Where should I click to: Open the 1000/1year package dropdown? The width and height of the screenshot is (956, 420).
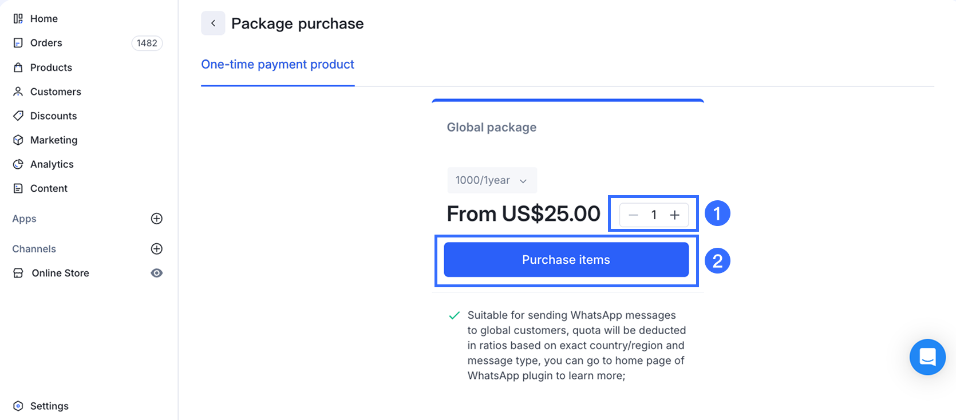point(492,180)
